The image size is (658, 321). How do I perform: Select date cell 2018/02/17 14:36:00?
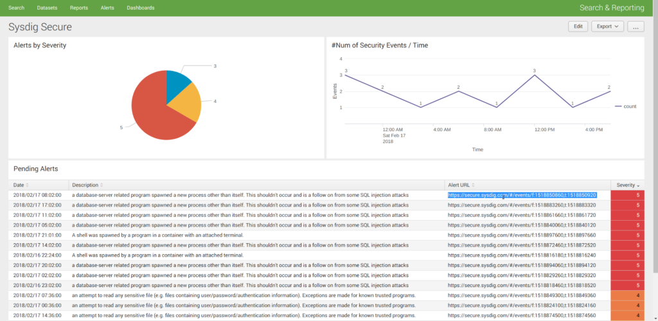[37, 316]
